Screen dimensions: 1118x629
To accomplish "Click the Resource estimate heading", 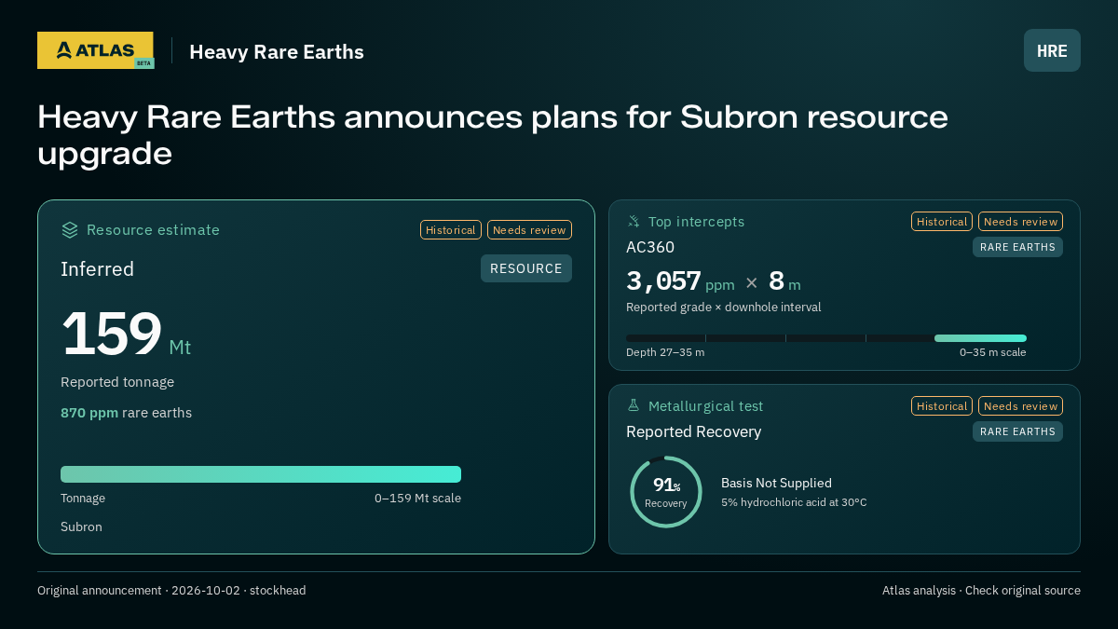I will [x=153, y=230].
